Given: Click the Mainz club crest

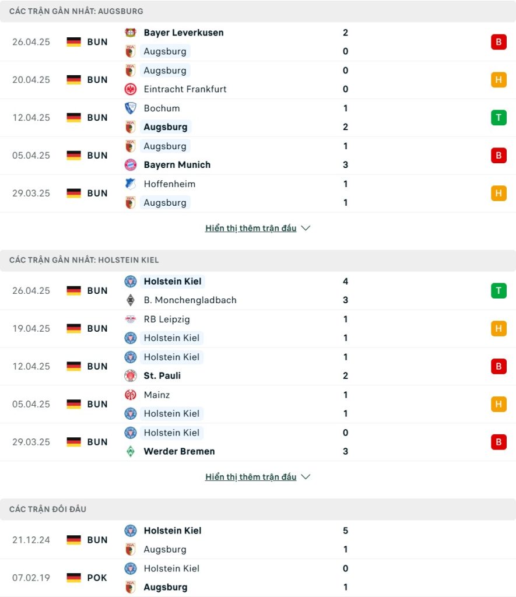Looking at the screenshot, I should click(x=130, y=395).
